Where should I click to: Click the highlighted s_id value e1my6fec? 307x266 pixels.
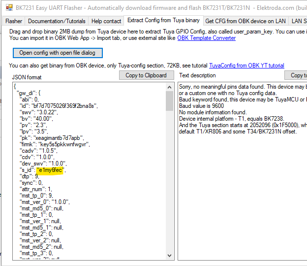pyautogui.click(x=50, y=170)
